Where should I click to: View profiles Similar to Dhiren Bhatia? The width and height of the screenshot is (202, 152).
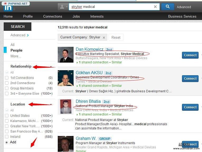pyautogui.click(x=117, y=114)
